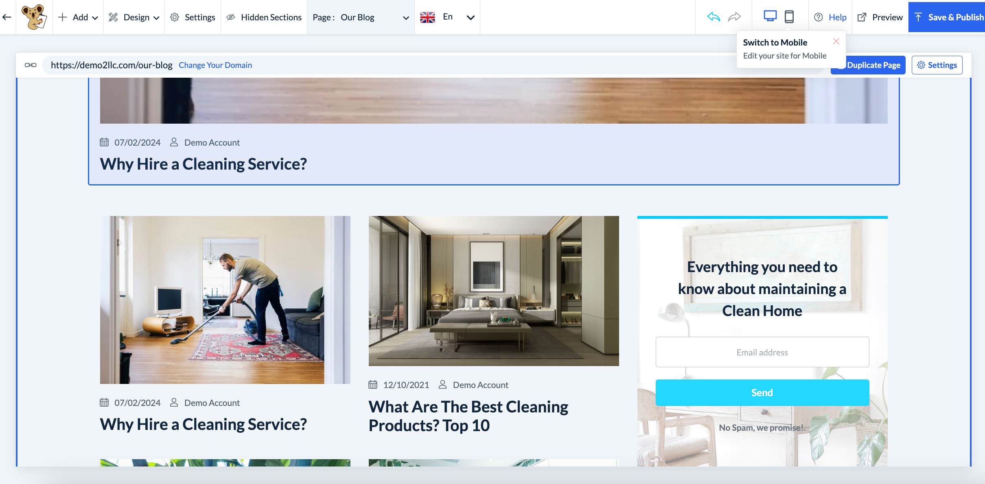Screen dimensions: 985x484
Task: Click the undo arrow icon
Action: point(714,17)
